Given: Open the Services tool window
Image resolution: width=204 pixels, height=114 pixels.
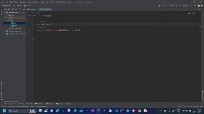Looking at the screenshot, I should pyautogui.click(x=60, y=104).
